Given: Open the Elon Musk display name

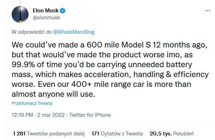Looking at the screenshot, I should pyautogui.click(x=46, y=11).
